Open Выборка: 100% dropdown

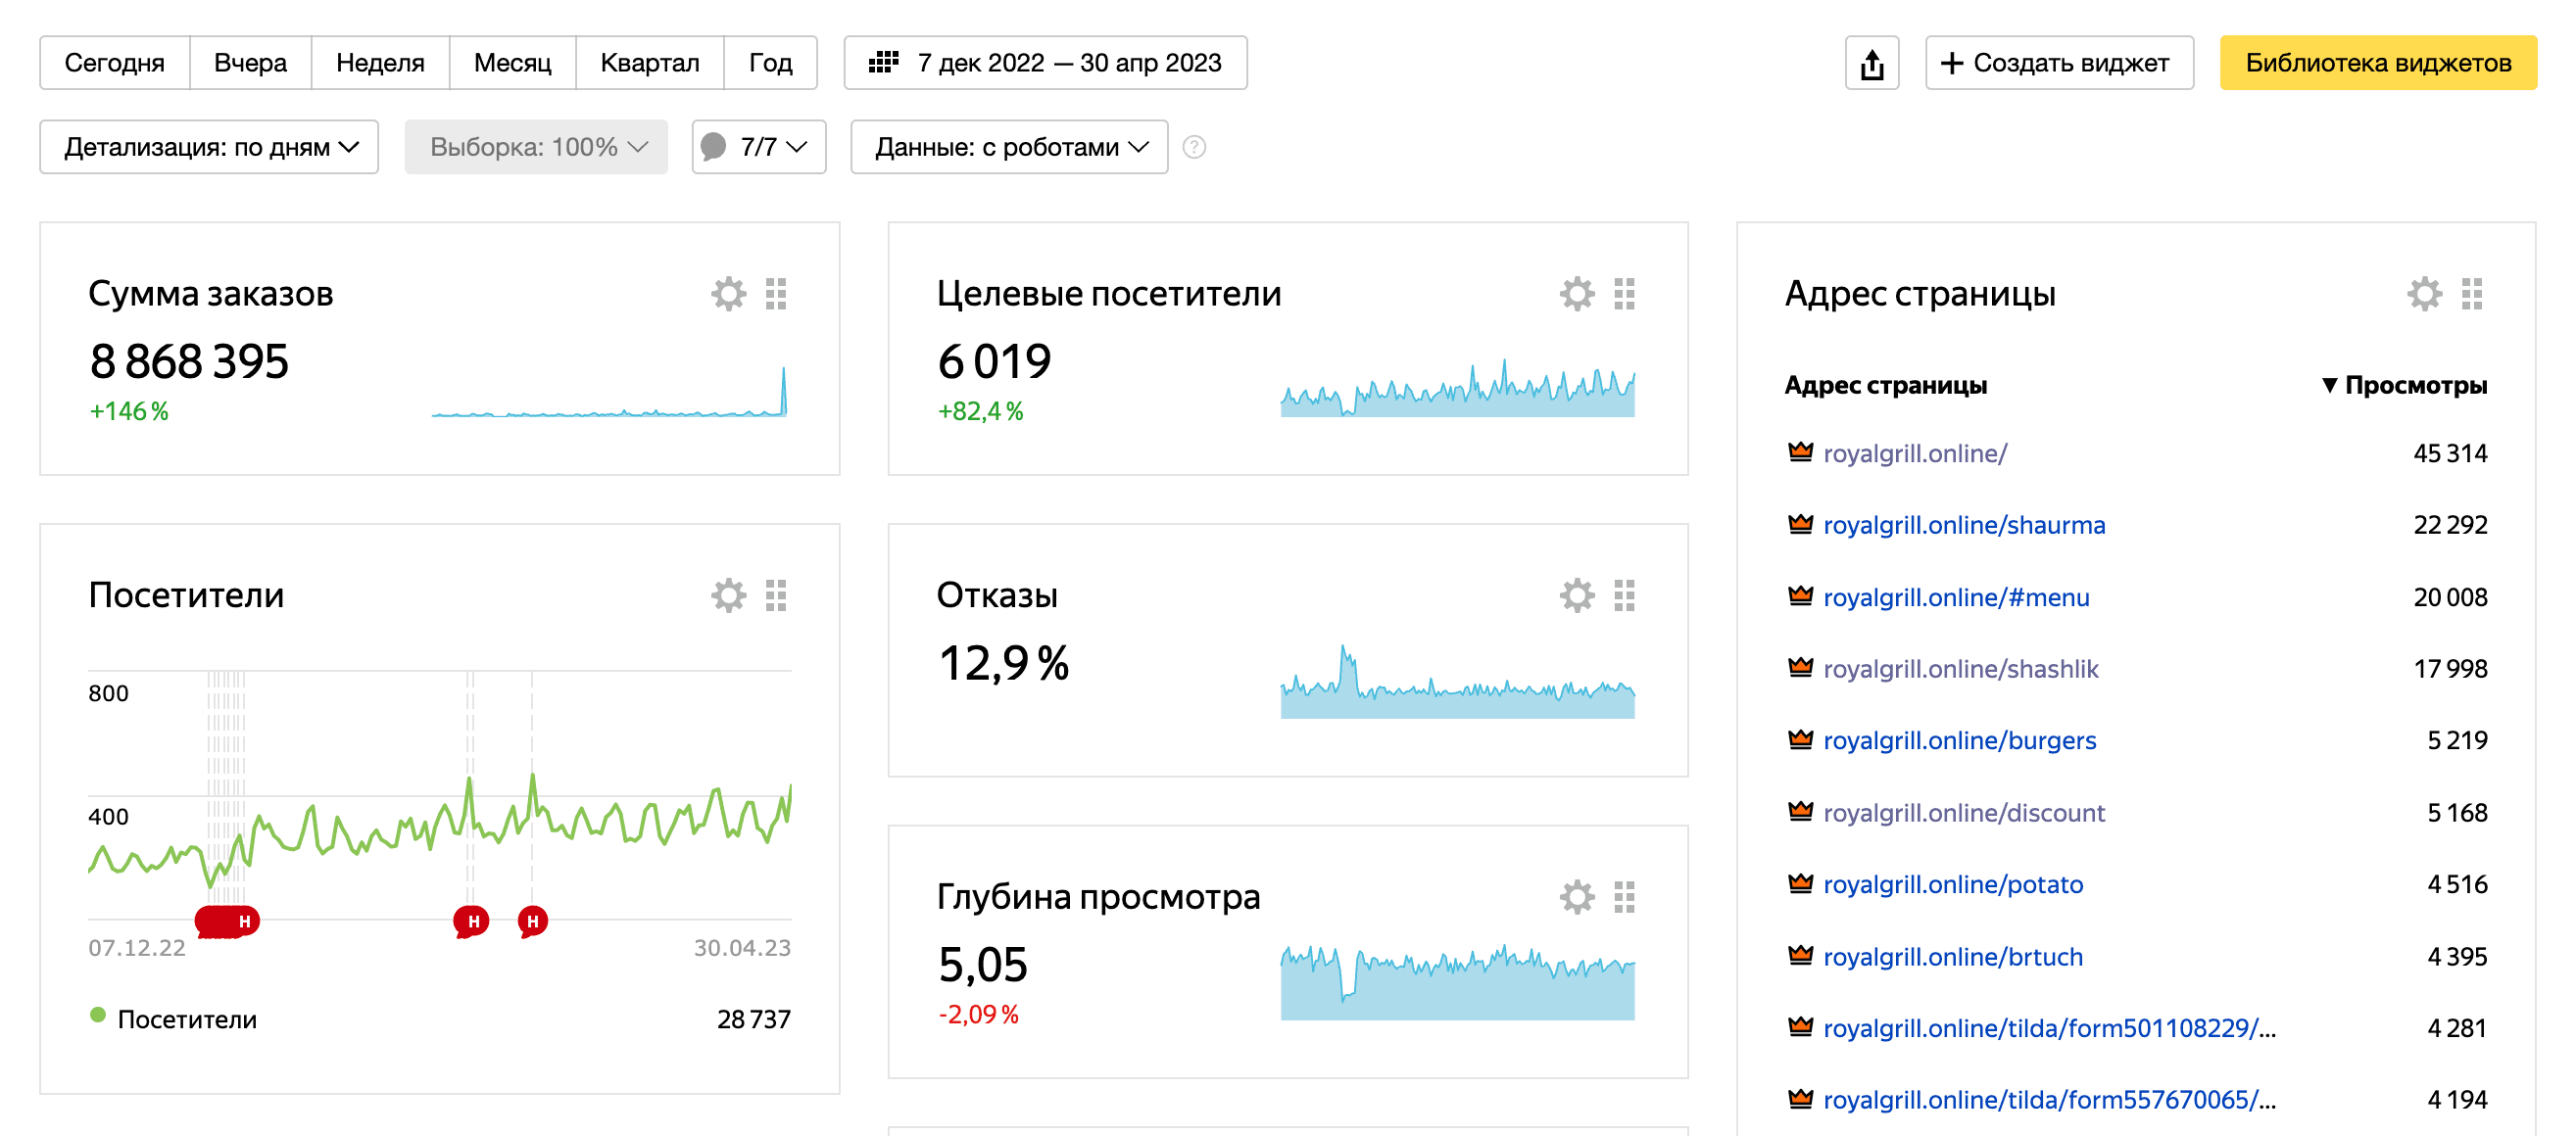tap(536, 147)
